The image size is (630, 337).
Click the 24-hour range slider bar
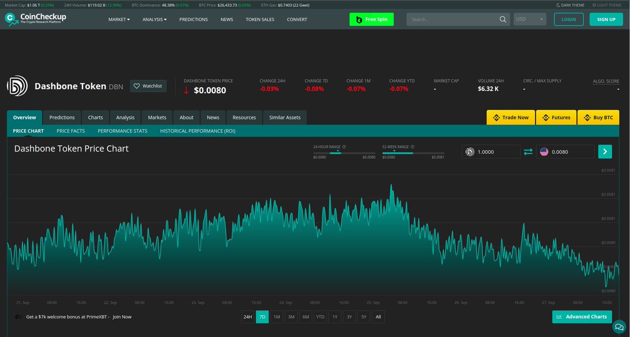344,153
